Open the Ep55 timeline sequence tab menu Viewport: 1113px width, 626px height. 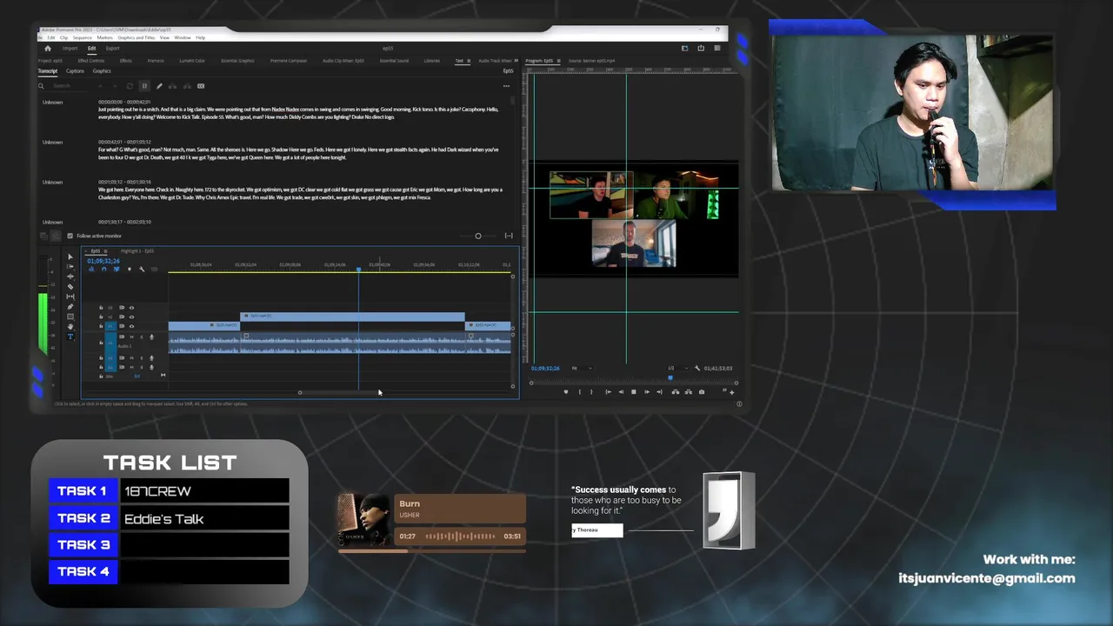[105, 251]
